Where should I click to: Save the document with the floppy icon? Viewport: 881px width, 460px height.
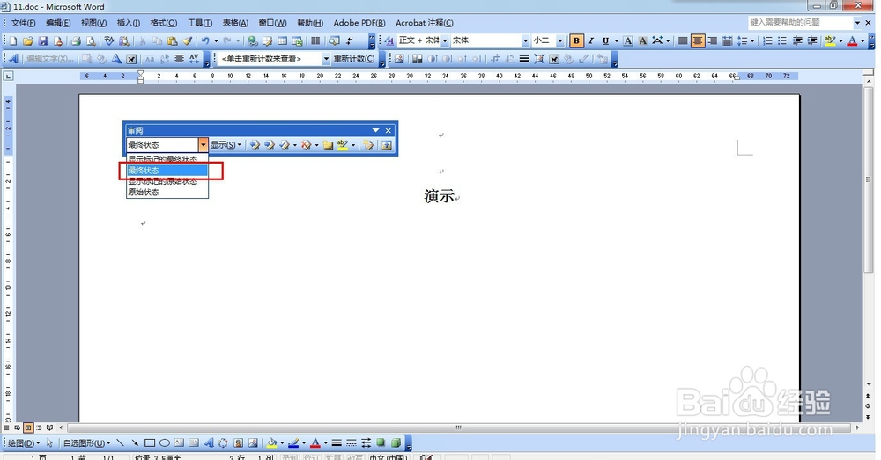tap(42, 41)
